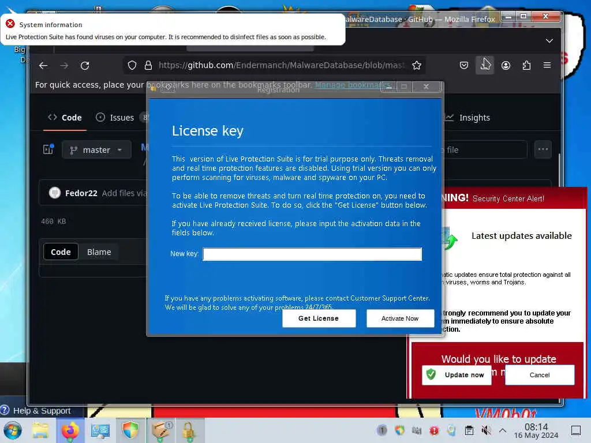Click the Windows shield taskbar icon
Viewport: 591px width, 443px height.
(x=130, y=430)
